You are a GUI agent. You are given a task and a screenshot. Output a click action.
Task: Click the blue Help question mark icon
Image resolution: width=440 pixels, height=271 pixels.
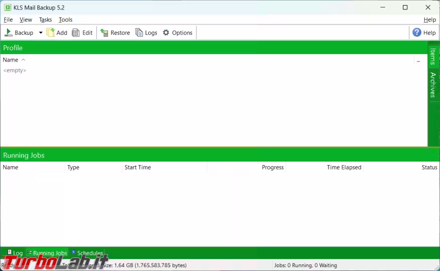click(x=417, y=33)
